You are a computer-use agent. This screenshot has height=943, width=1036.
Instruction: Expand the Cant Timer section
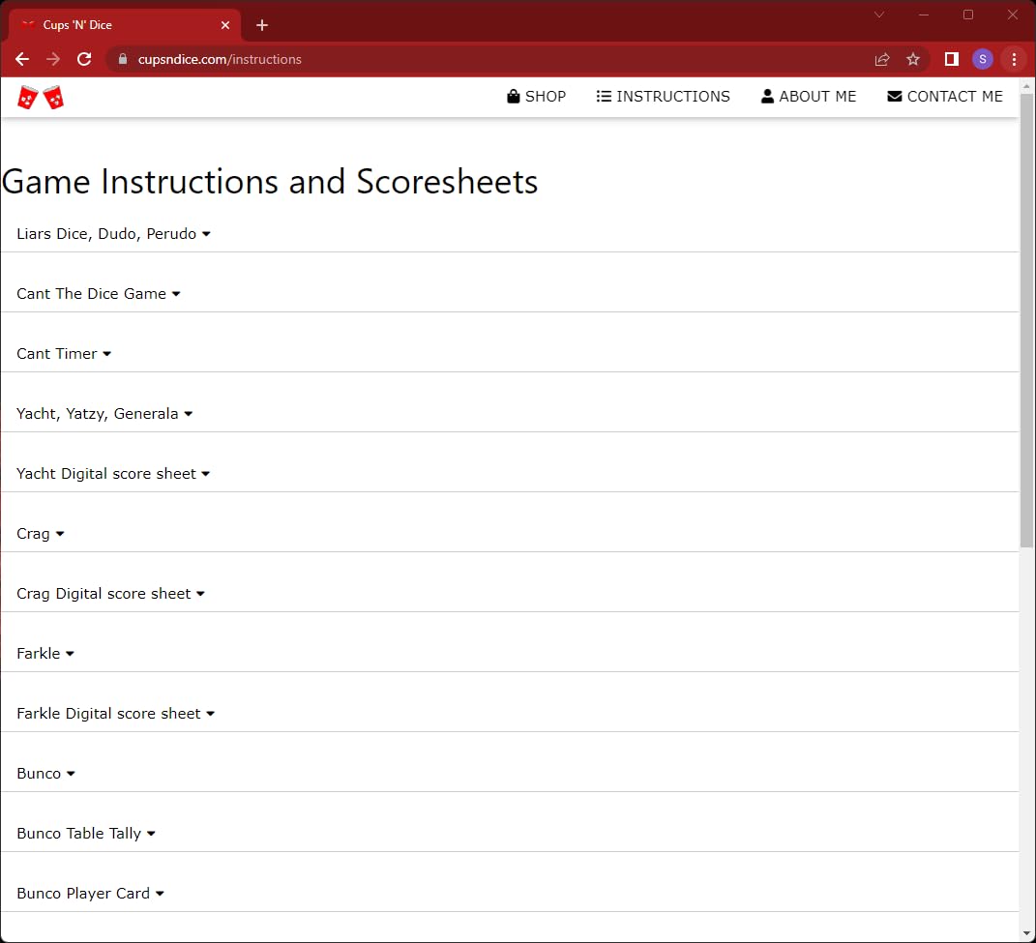coord(64,354)
